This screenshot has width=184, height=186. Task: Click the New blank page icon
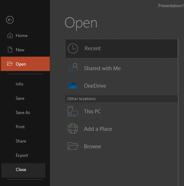tap(10, 50)
